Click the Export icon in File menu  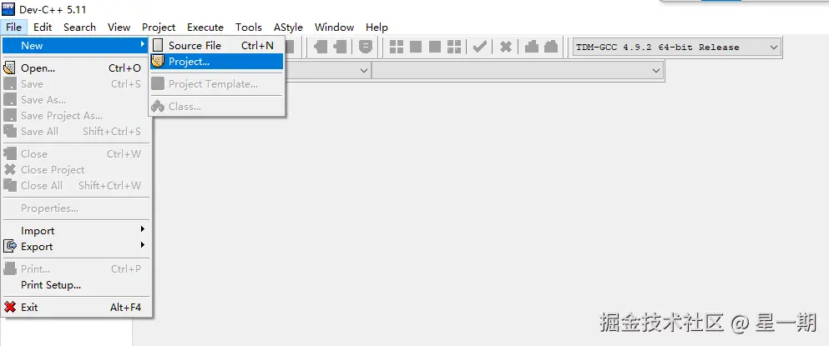pyautogui.click(x=9, y=246)
